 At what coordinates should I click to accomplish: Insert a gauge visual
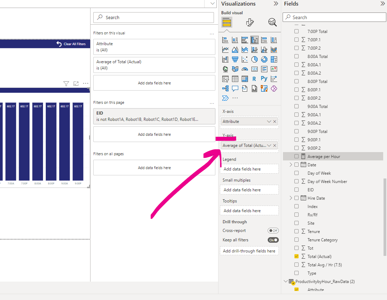point(244,69)
